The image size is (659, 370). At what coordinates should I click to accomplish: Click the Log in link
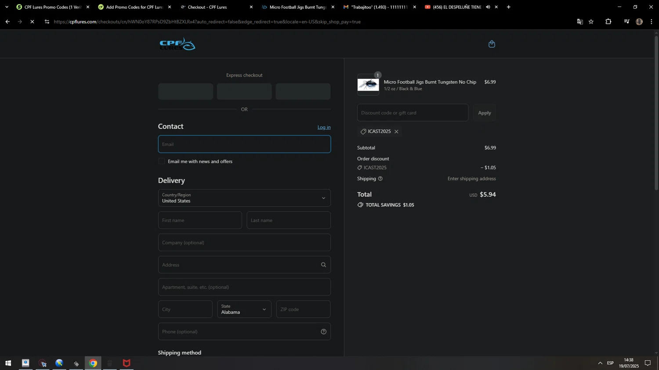point(324,127)
